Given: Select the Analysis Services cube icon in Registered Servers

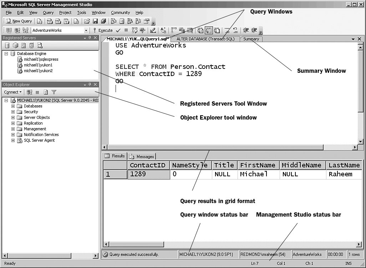Looking at the screenshot, I should click(15, 45).
